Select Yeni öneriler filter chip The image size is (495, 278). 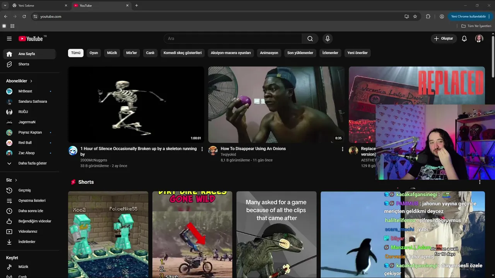[357, 53]
